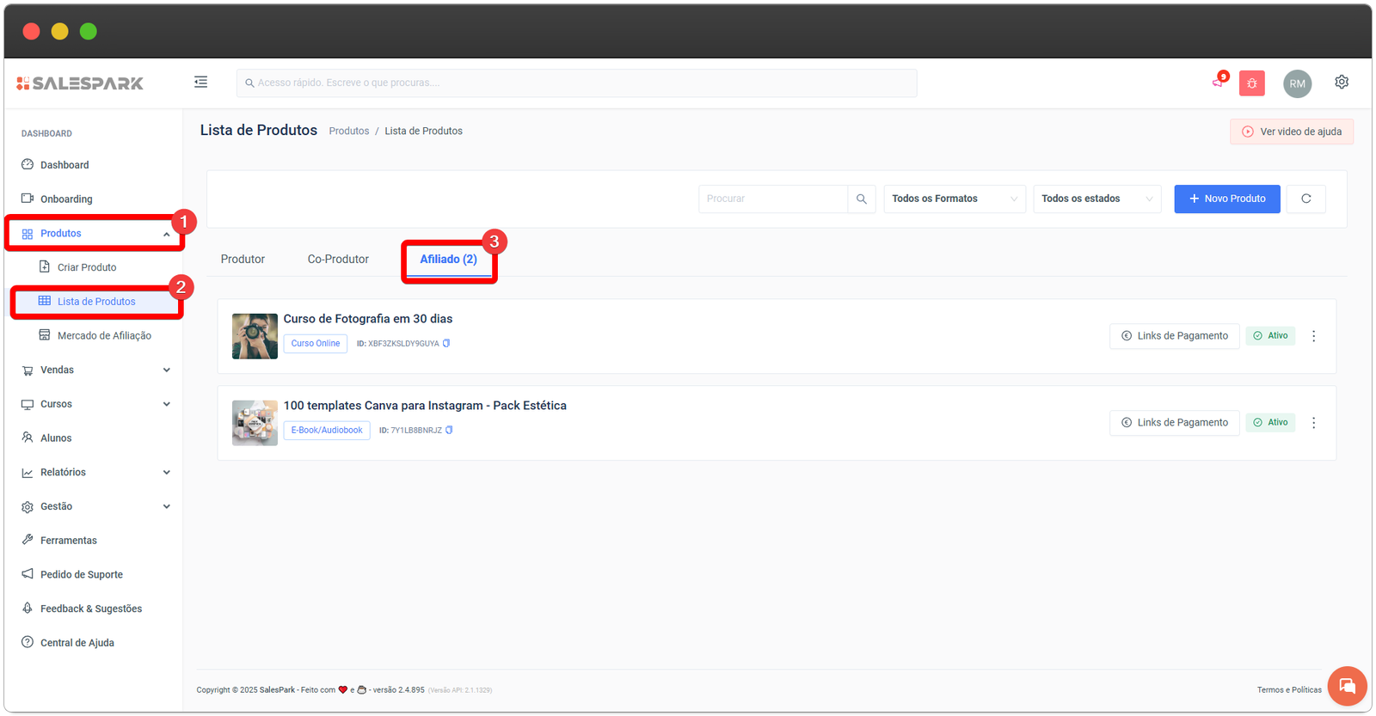The width and height of the screenshot is (1376, 716).
Task: Click the Novo Produto button
Action: point(1226,199)
